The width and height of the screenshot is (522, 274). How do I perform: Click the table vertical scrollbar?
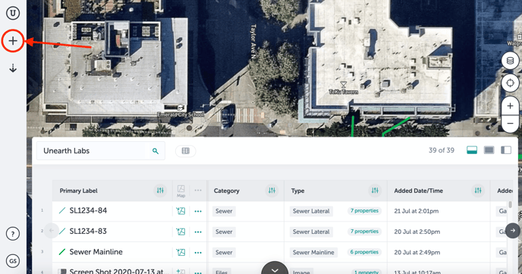(x=509, y=205)
